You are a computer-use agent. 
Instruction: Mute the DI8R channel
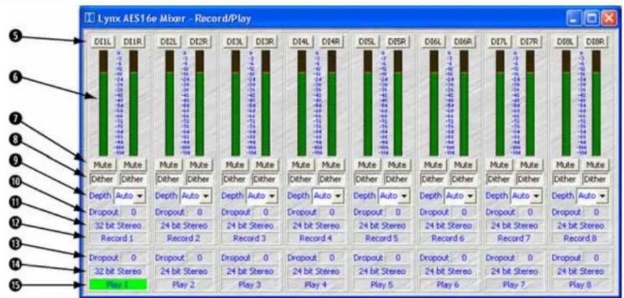(596, 164)
